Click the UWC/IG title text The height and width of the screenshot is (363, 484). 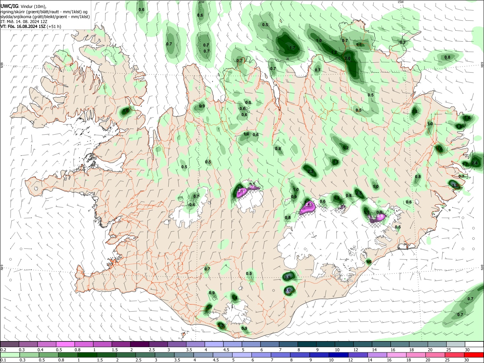pos(9,6)
